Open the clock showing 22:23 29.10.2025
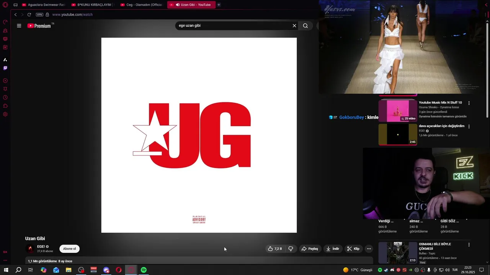This screenshot has height=275, width=490. point(469,270)
